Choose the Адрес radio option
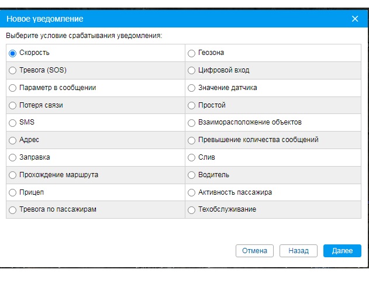The width and height of the screenshot is (369, 290). tap(13, 140)
